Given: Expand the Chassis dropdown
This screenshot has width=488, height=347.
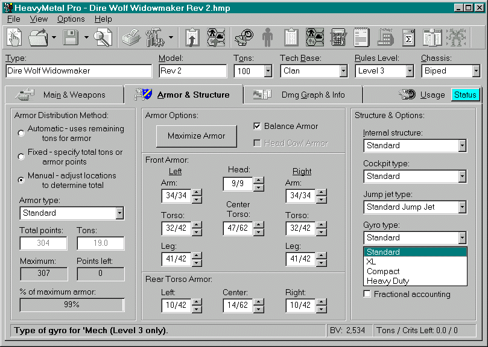Looking at the screenshot, I should click(476, 71).
